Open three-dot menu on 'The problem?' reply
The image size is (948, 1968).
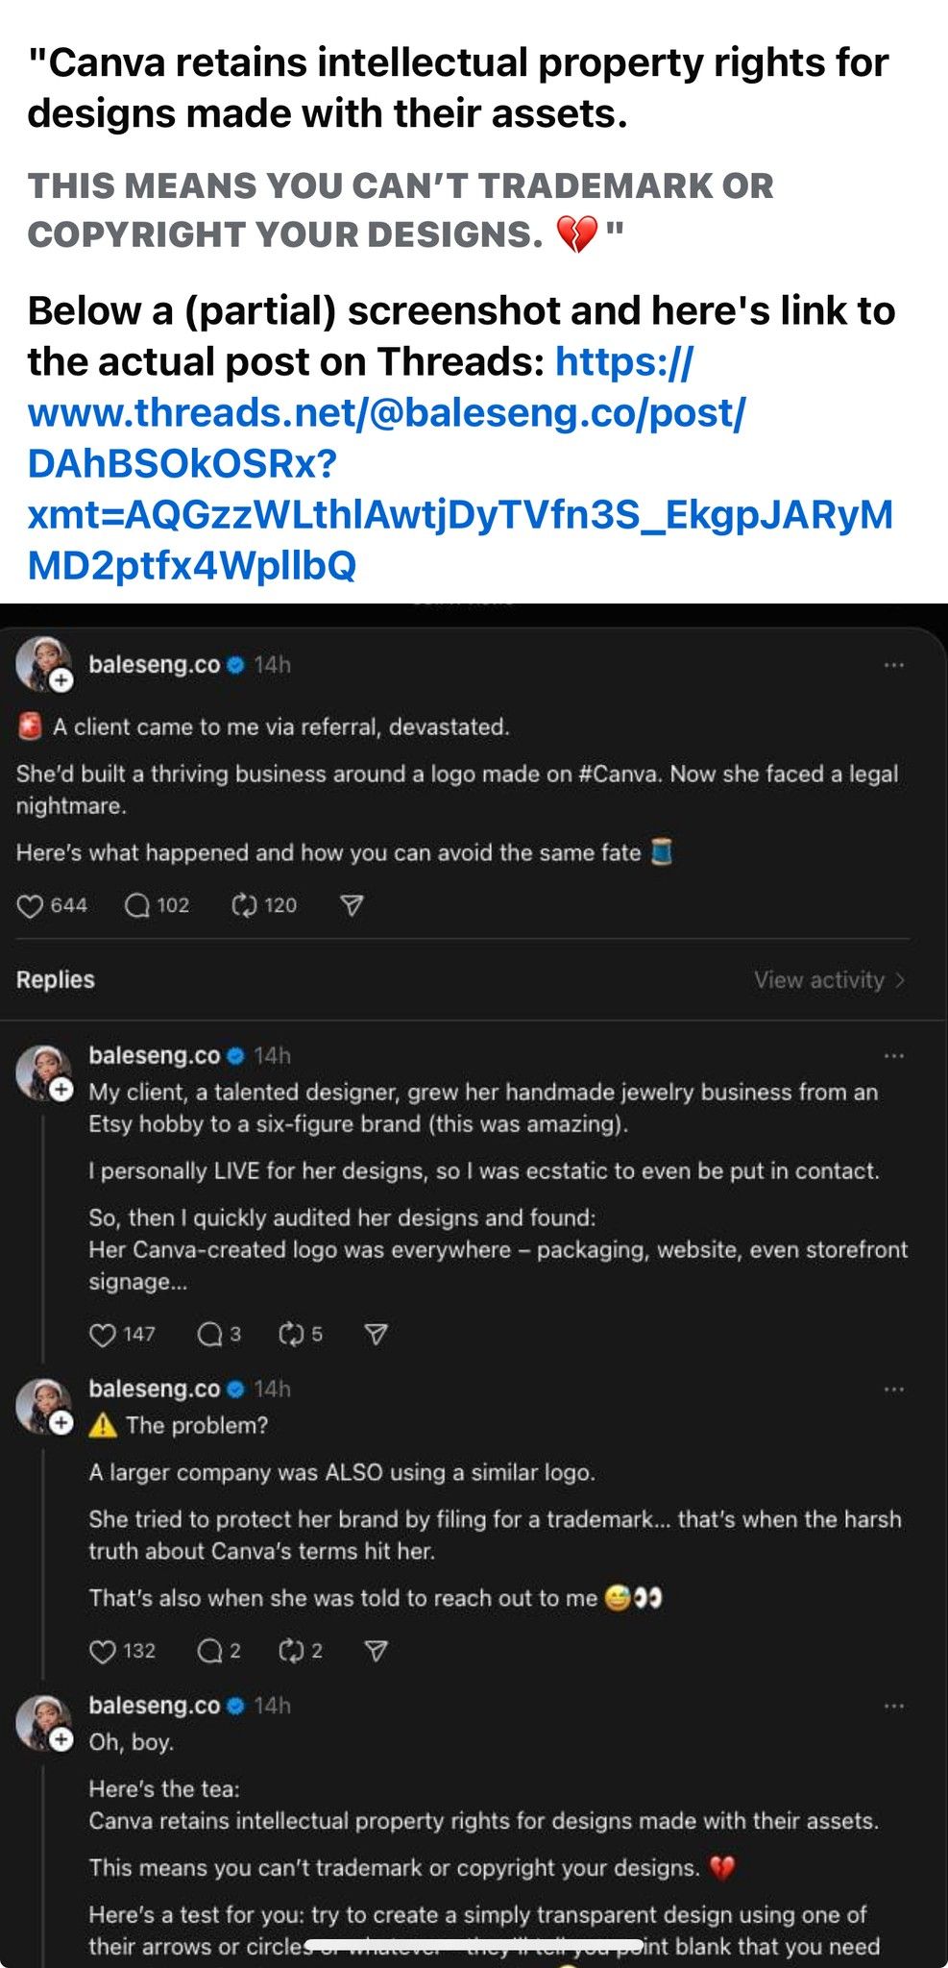[894, 1390]
